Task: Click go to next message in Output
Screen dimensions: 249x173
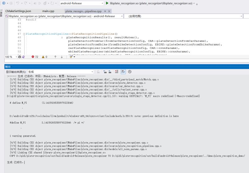Action: coord(110,72)
